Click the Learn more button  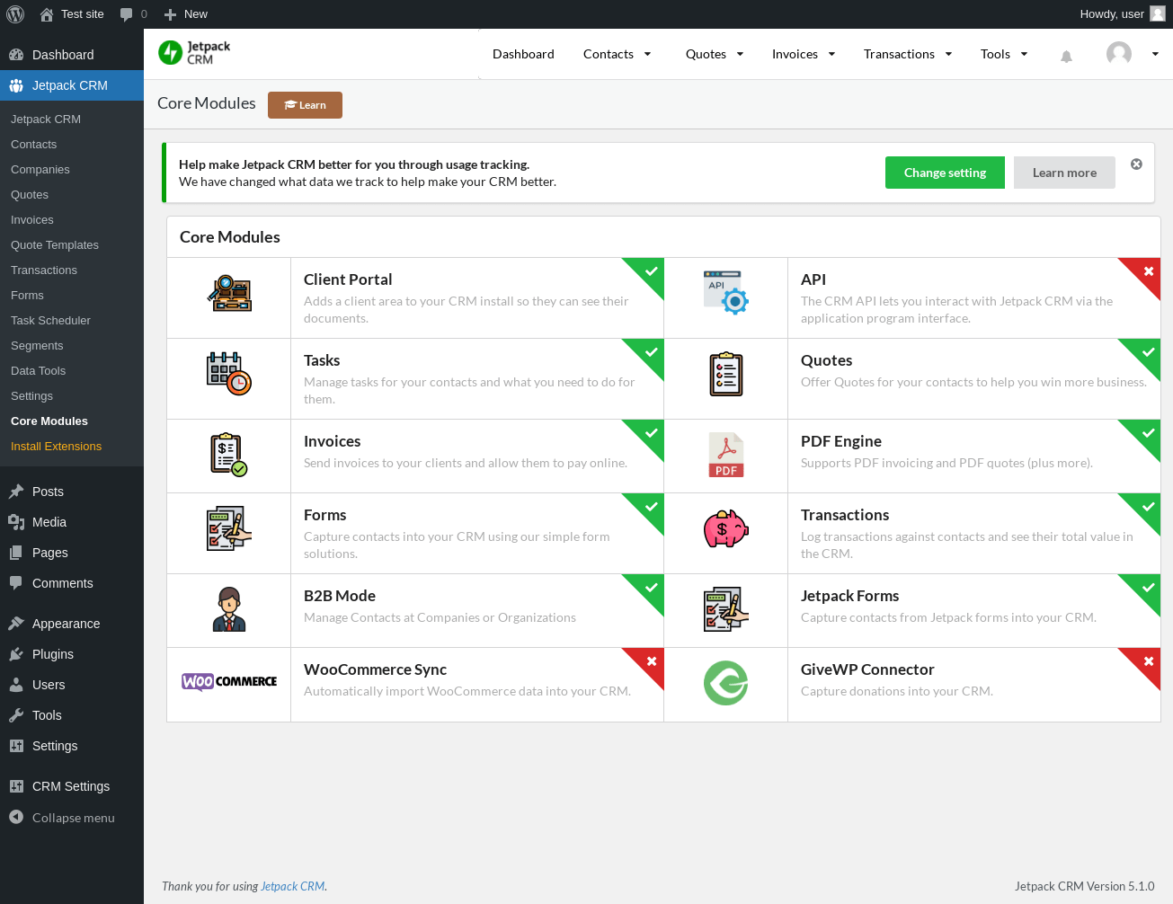pos(1064,173)
